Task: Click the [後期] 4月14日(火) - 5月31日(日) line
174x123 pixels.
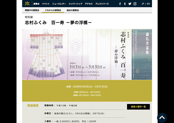Action: click(87, 95)
